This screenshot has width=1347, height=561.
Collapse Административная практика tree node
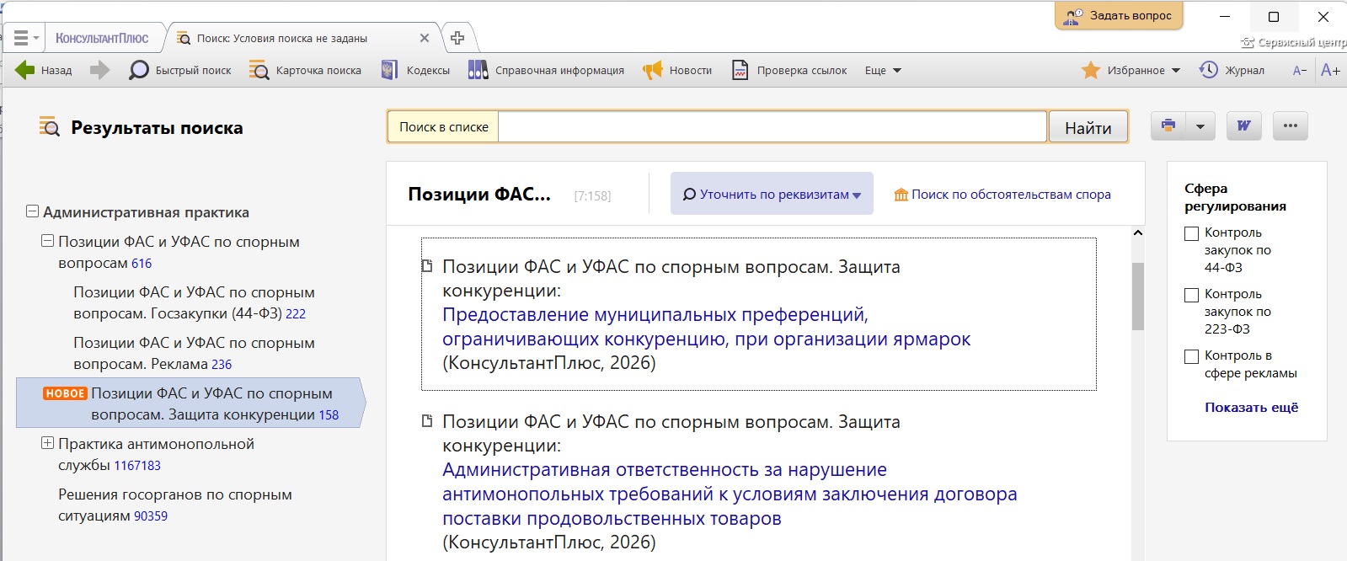[x=32, y=211]
